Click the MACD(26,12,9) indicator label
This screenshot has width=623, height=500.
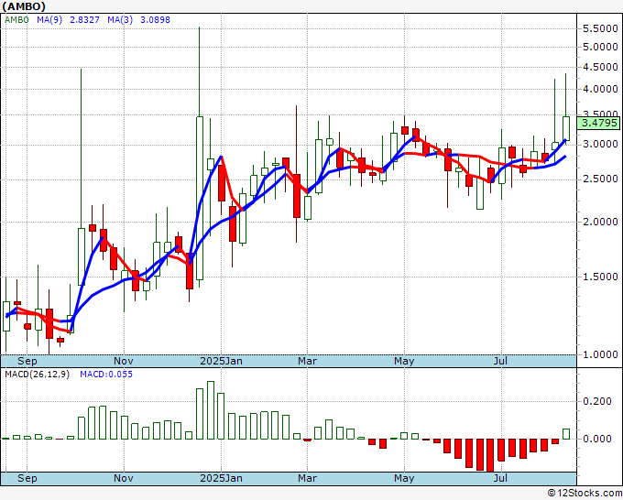[x=37, y=375]
